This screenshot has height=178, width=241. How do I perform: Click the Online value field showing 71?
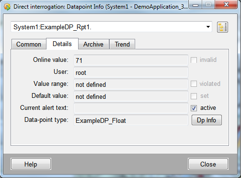pos(131,60)
